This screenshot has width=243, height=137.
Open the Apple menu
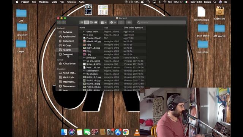pyautogui.click(x=17, y=2)
